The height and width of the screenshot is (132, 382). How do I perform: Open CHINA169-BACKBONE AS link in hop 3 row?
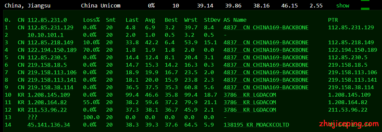[x=266, y=43]
